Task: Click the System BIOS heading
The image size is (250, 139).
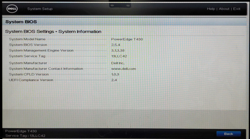Action: click(x=21, y=22)
